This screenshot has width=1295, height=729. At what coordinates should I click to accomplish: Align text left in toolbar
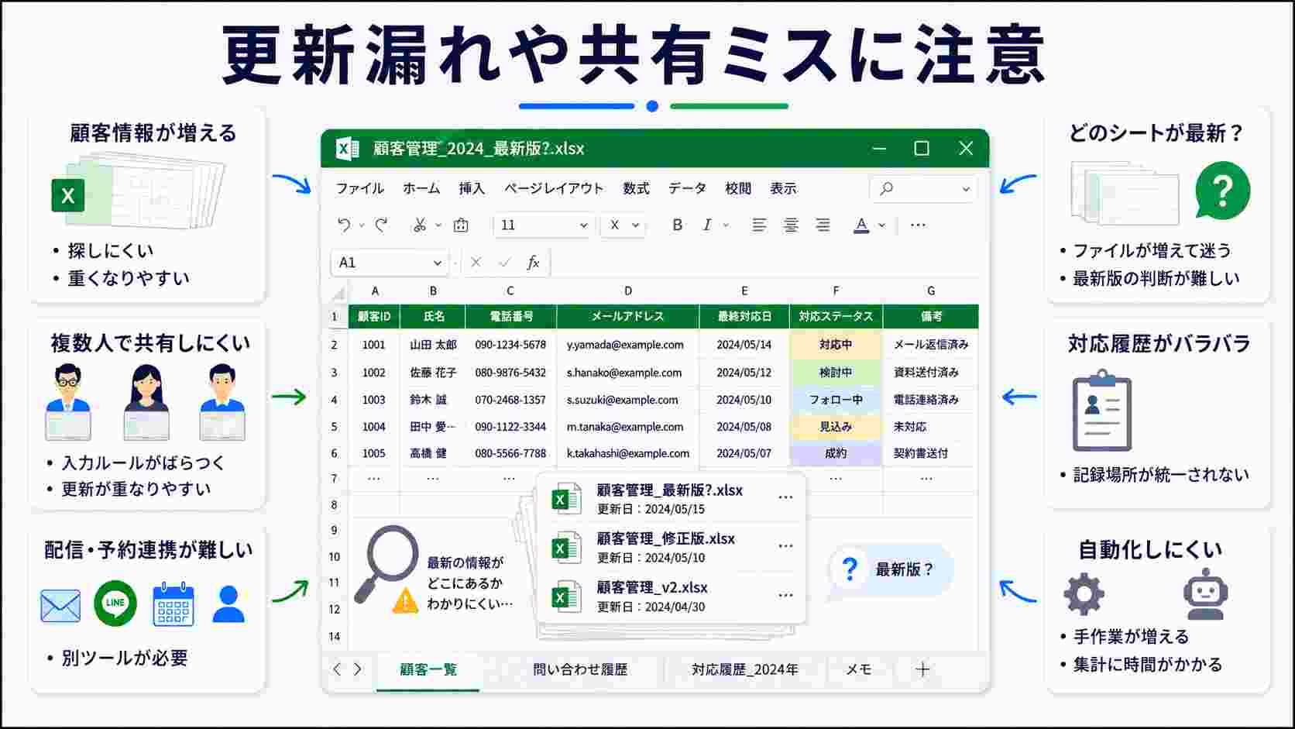[x=759, y=225]
